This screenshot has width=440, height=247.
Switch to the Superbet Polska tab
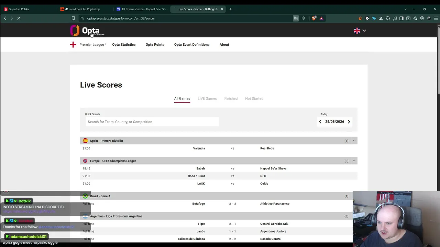coord(28,9)
